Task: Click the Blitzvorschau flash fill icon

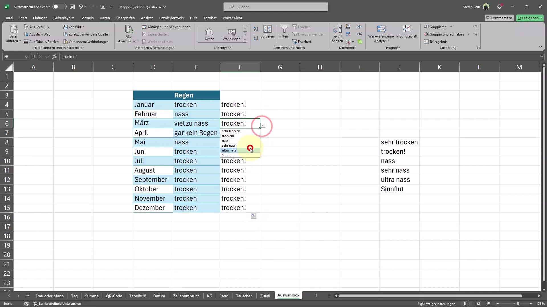Action: click(x=348, y=27)
